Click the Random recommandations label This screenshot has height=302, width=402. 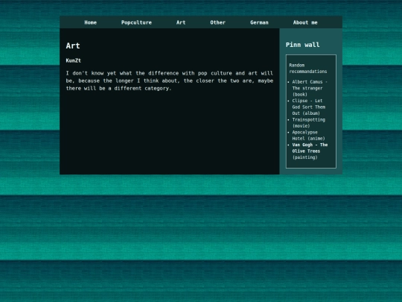click(308, 69)
